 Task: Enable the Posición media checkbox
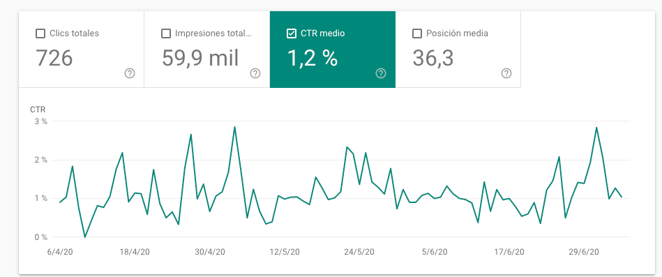(417, 33)
